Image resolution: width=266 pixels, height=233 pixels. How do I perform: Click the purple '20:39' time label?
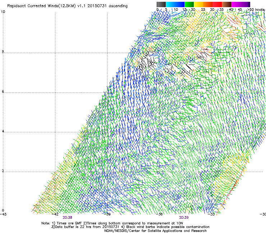click(x=184, y=218)
